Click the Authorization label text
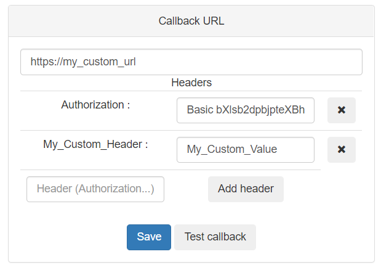Image resolution: width=381 pixels, height=270 pixels. pos(95,105)
